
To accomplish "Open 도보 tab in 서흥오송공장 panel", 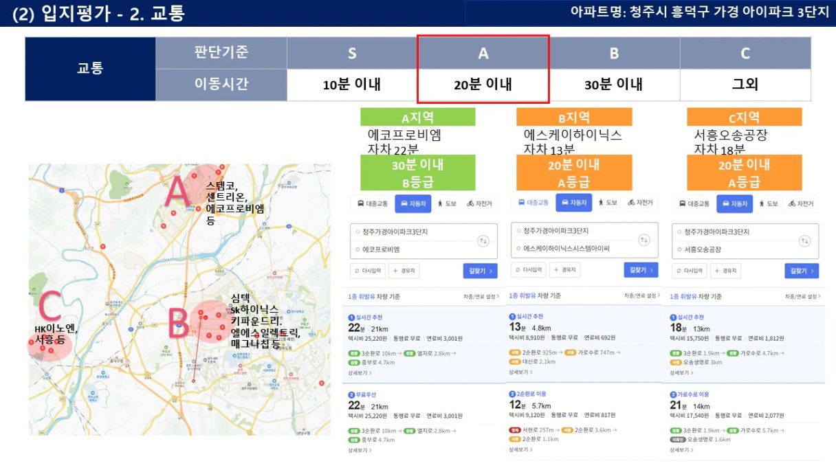I will 769,203.
